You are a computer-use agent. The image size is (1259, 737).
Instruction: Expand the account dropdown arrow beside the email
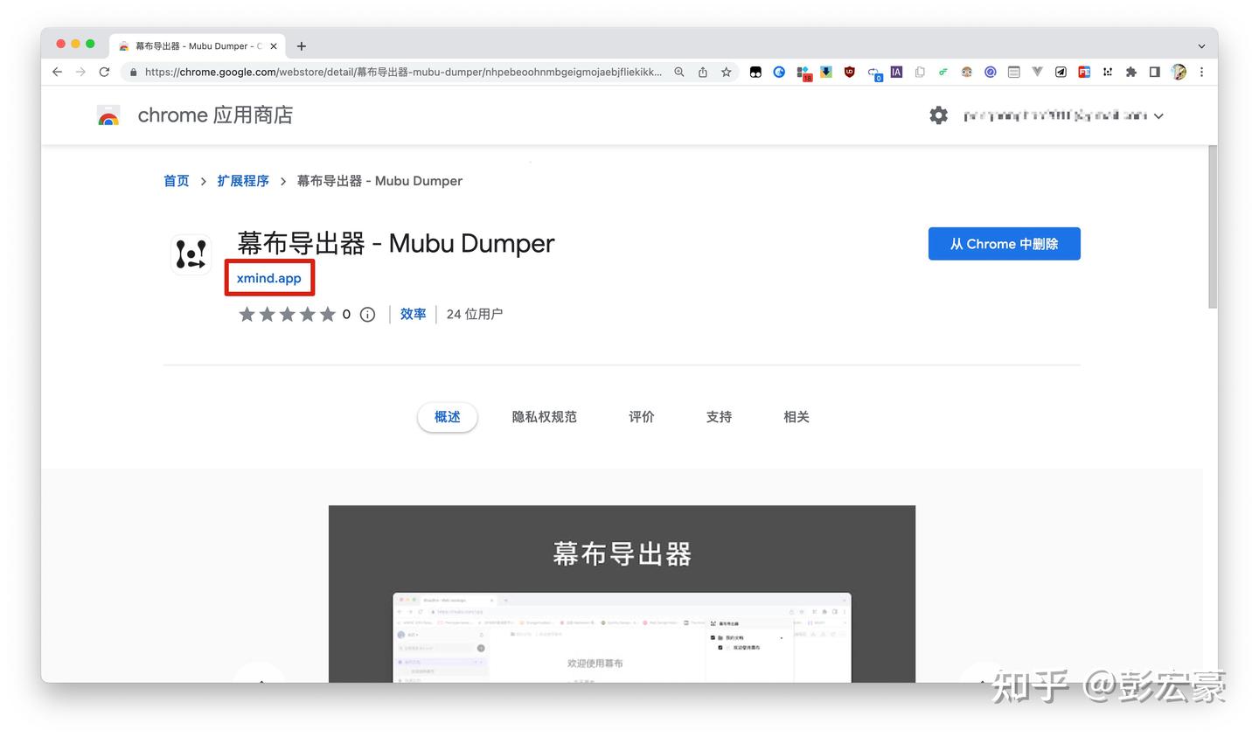[x=1159, y=115]
